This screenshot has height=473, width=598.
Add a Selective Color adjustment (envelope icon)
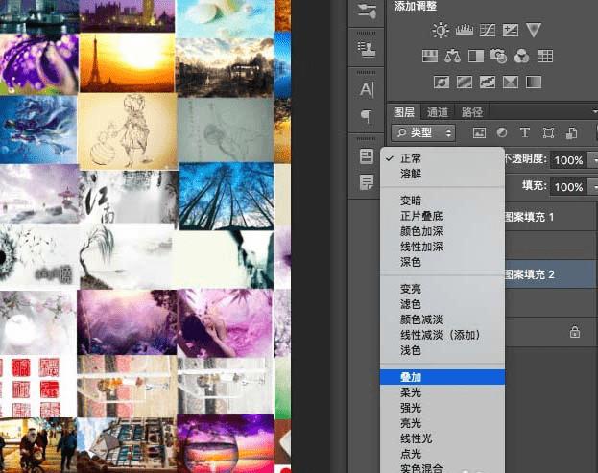tap(511, 82)
